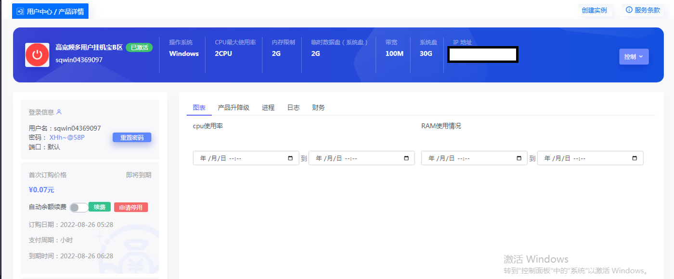Switch to the 产品升降级 tab
Viewport: 674px width, 279px height.
(x=233, y=108)
